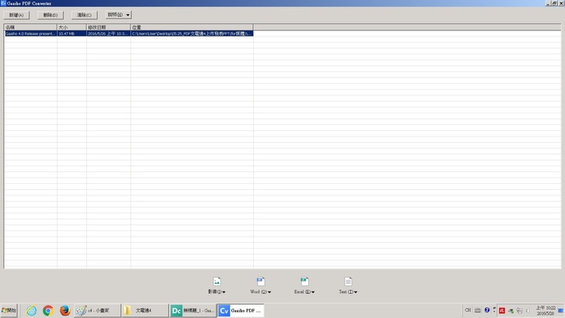
Task: Click the convert to Excel spreadsheet icon
Action: pos(304,282)
